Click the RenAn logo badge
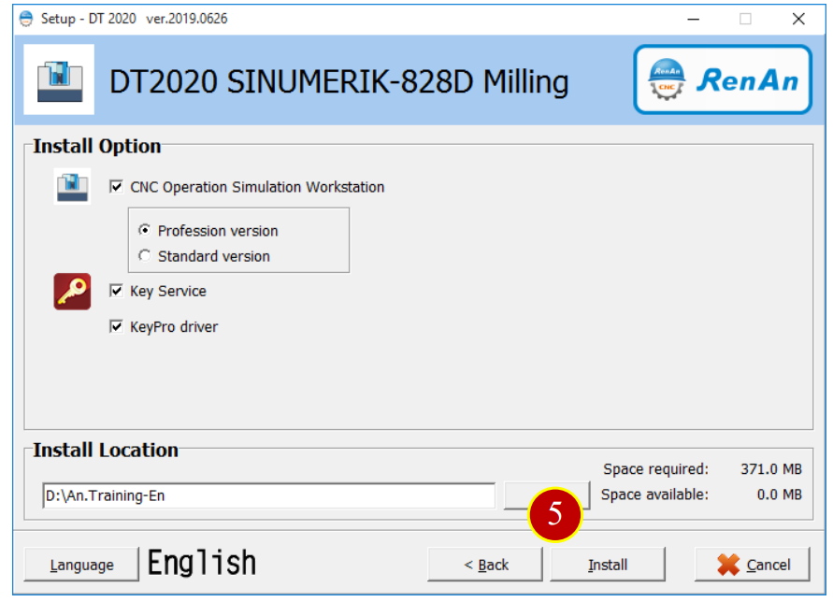This screenshot has height=602, width=833. click(x=722, y=79)
